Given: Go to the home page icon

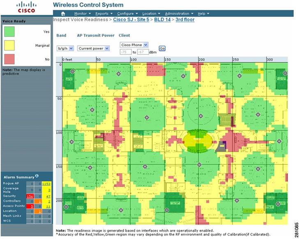Looking at the screenshot, I should point(63,14).
